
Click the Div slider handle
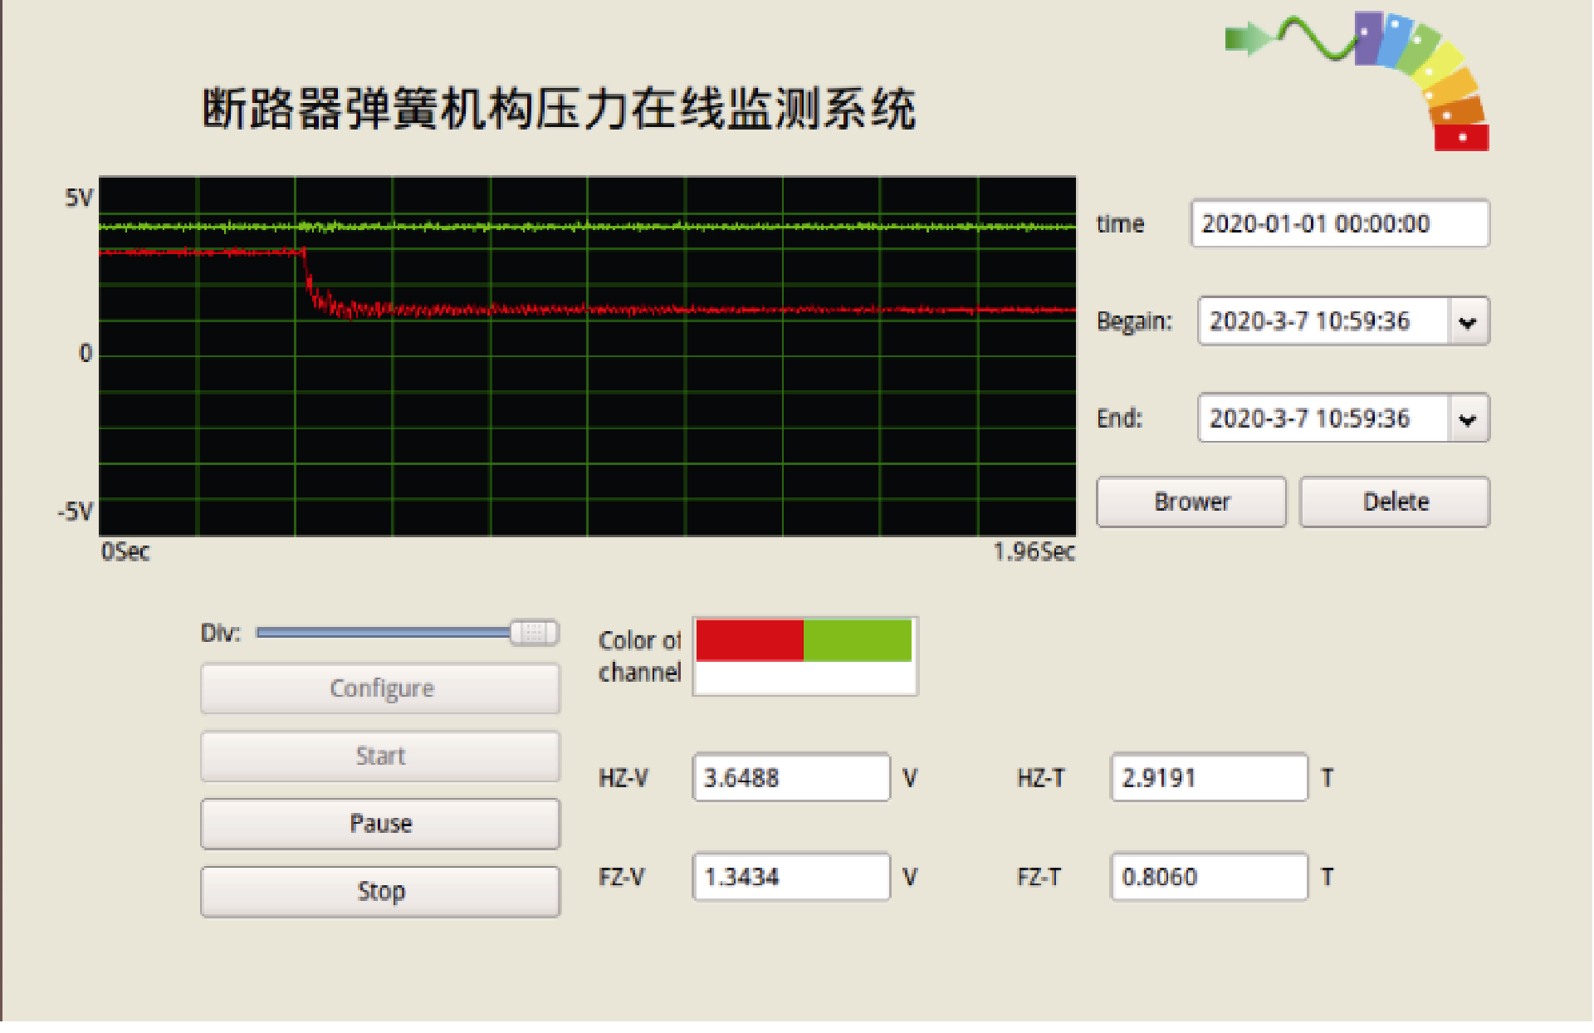pos(533,633)
